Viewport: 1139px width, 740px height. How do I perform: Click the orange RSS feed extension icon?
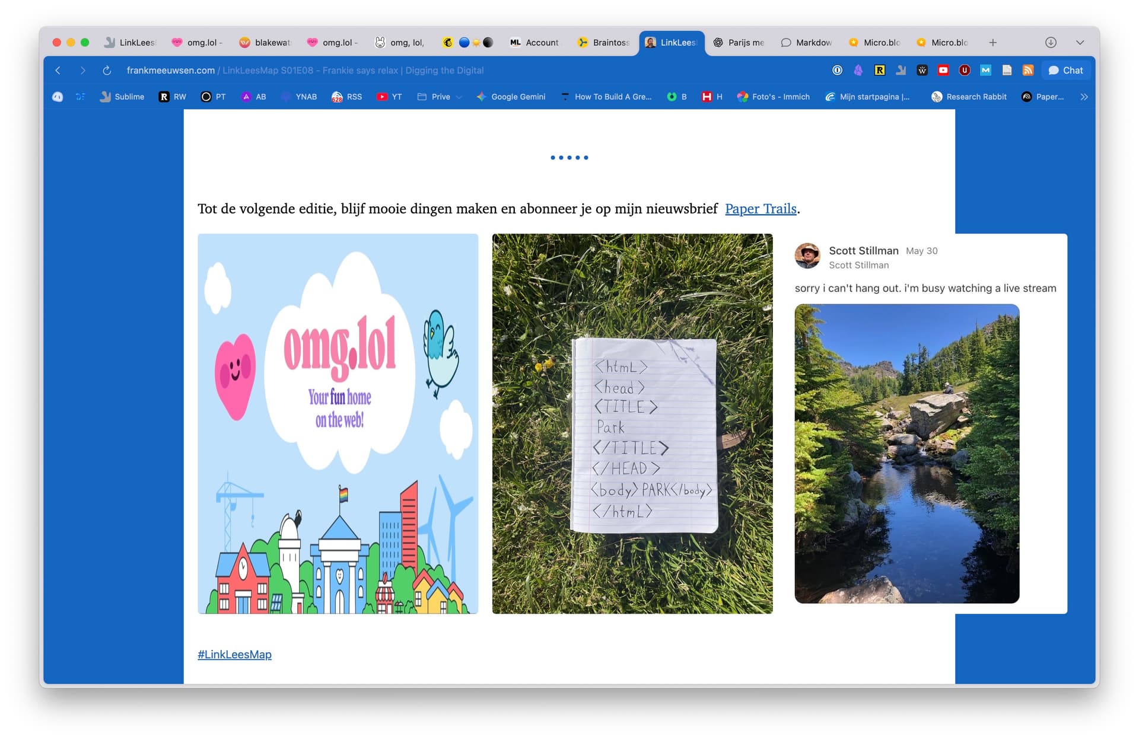(x=1028, y=70)
